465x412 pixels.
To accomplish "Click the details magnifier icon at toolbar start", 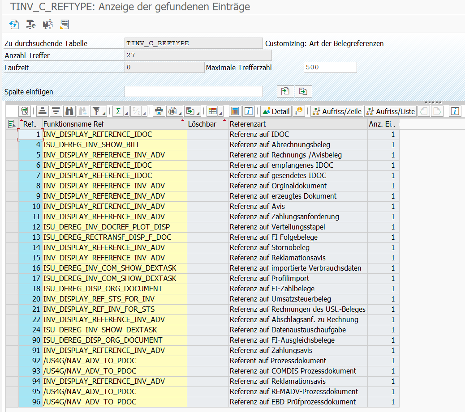I will [x=25, y=111].
